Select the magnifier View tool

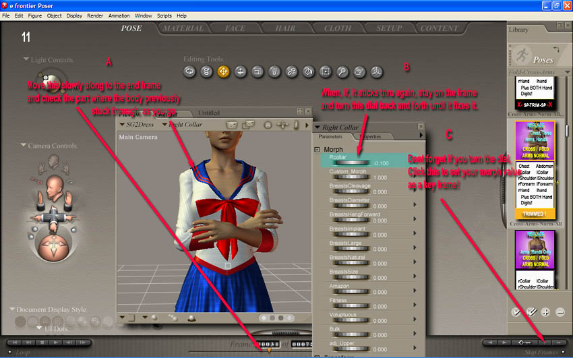342,71
